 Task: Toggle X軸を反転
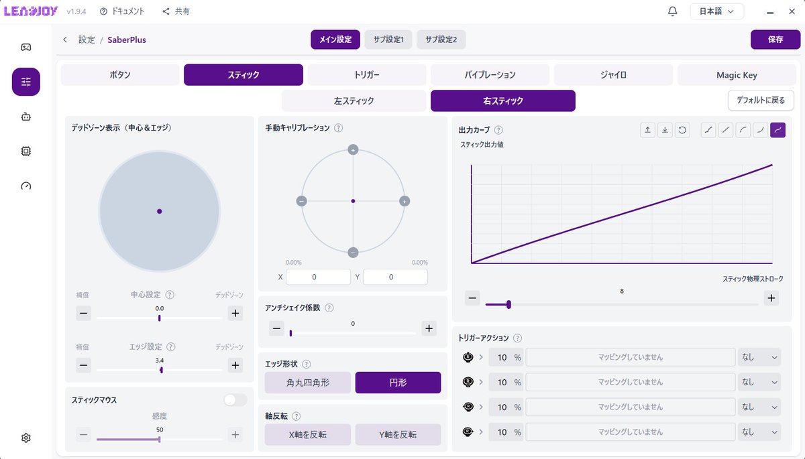pos(308,434)
